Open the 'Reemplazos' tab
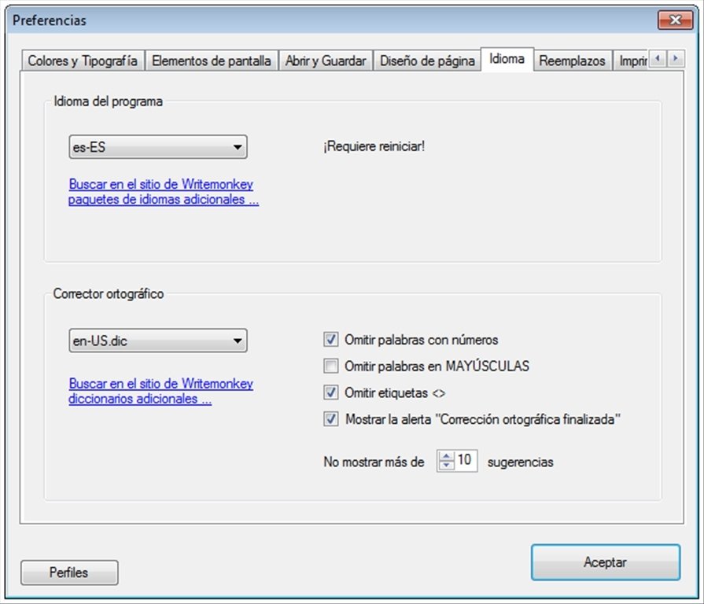Viewport: 704px width, 604px height. point(572,61)
